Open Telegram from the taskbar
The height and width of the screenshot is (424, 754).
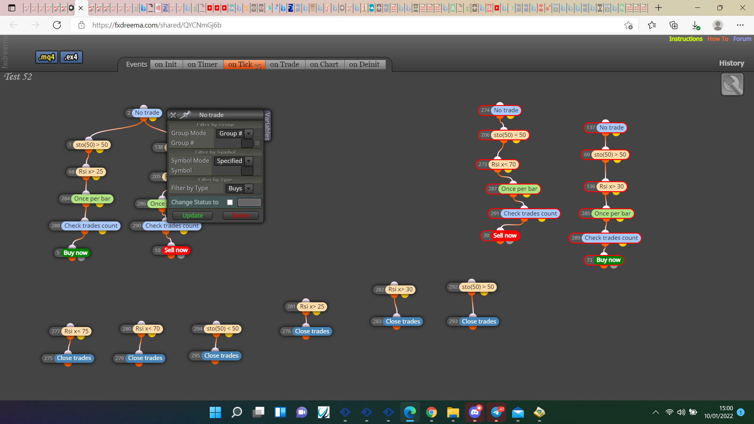(x=496, y=412)
